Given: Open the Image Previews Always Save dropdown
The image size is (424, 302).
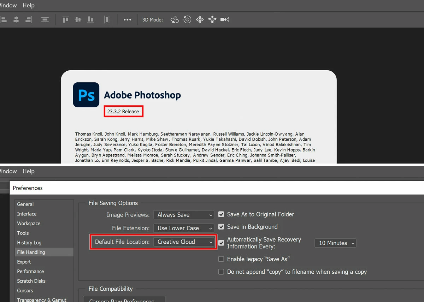Looking at the screenshot, I should (x=184, y=215).
